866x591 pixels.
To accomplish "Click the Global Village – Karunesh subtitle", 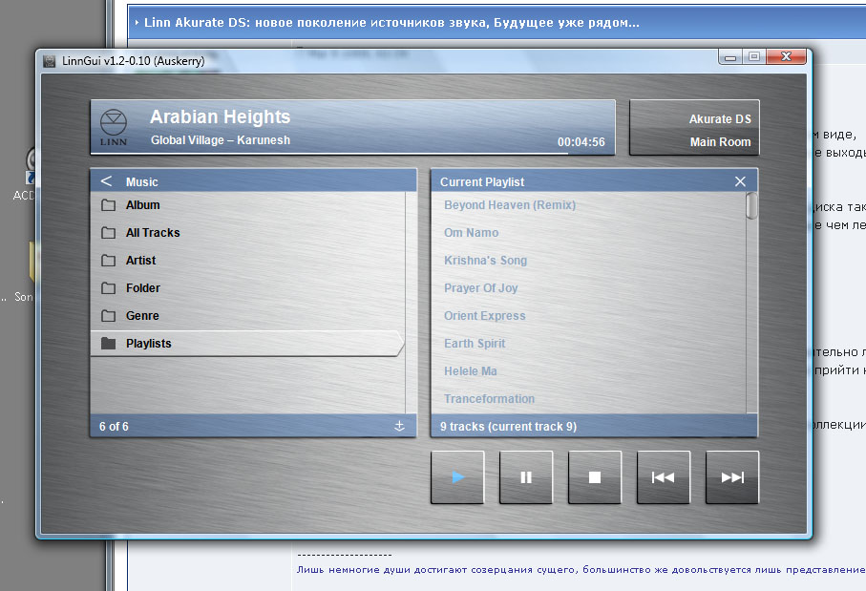I will point(221,139).
